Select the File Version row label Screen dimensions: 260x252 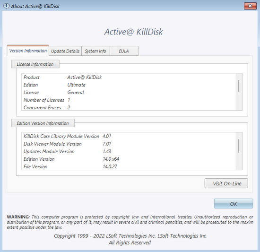(x=35, y=166)
